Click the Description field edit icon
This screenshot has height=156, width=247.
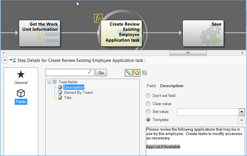tap(60, 87)
